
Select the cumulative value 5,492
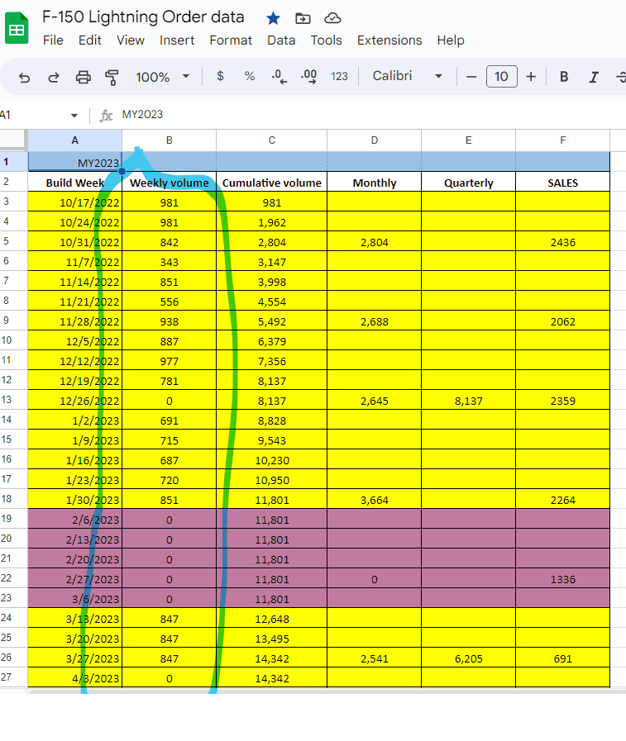click(x=271, y=321)
